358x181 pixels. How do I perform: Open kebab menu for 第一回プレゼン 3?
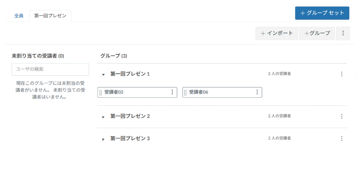pyautogui.click(x=342, y=138)
